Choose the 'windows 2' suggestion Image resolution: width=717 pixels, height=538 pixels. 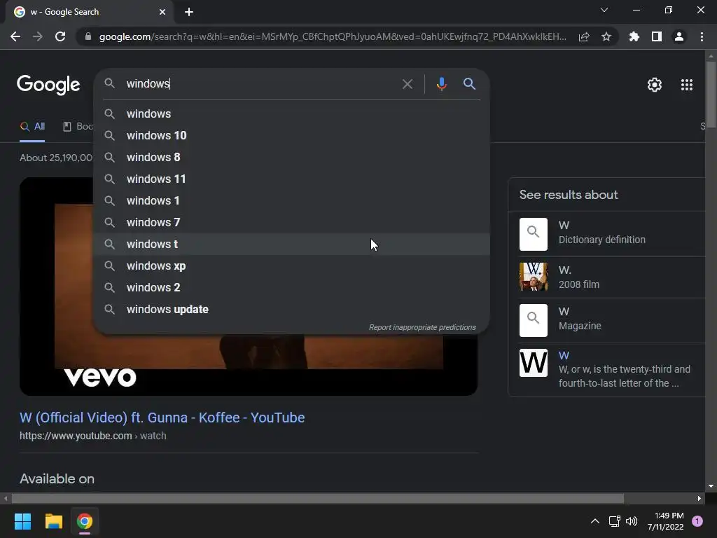[x=292, y=288]
